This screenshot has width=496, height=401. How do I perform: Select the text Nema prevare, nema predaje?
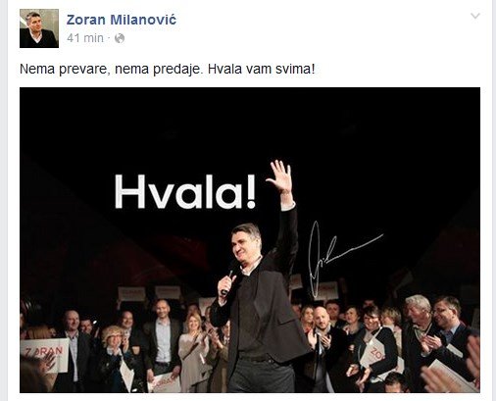[x=110, y=69]
